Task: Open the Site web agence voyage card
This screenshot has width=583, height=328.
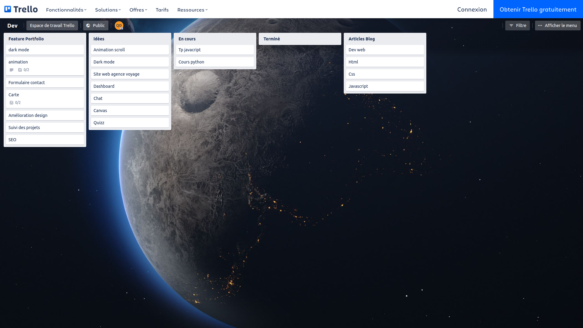Action: coord(130,74)
